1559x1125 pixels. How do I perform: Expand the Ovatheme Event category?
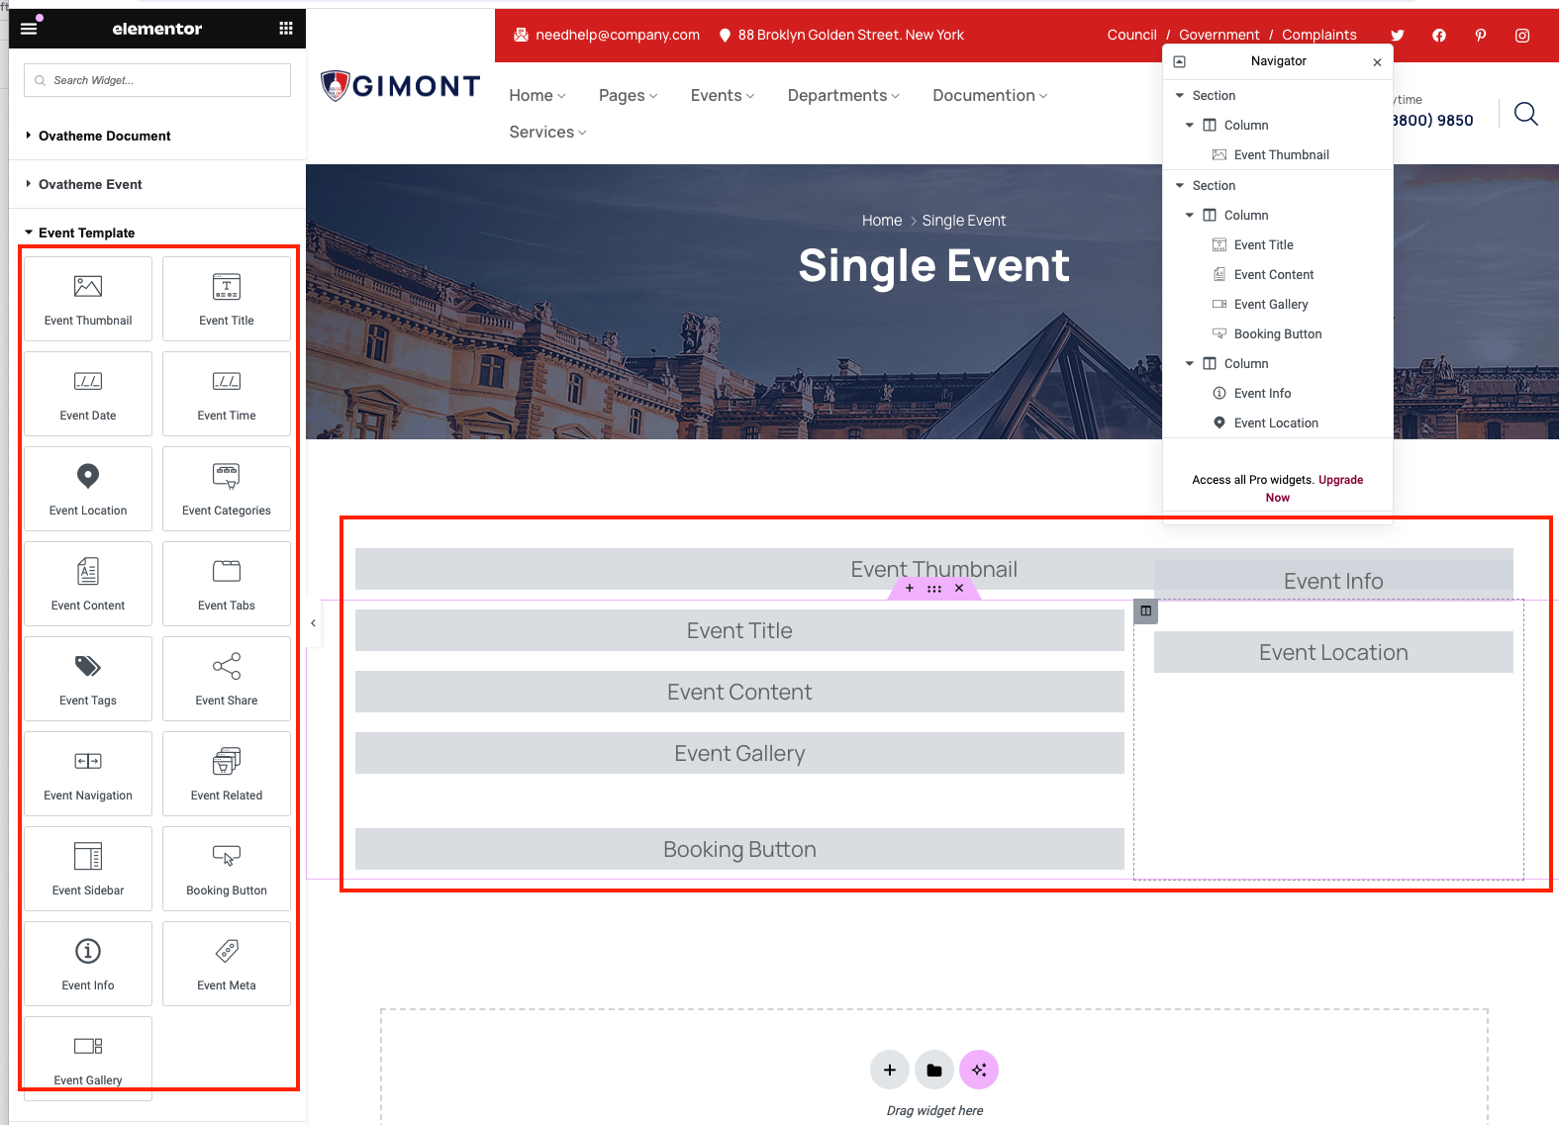coord(90,184)
